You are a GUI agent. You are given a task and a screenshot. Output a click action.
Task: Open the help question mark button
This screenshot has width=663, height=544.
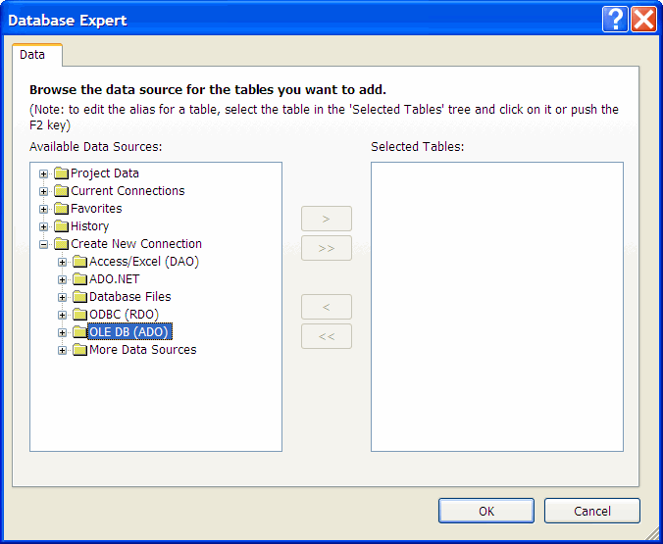pyautogui.click(x=615, y=20)
